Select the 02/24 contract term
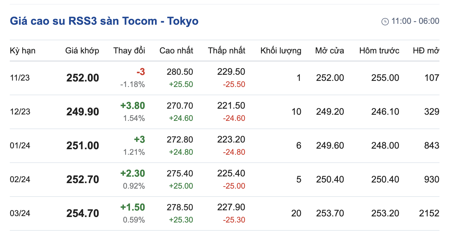The image size is (459, 235). pos(20,179)
